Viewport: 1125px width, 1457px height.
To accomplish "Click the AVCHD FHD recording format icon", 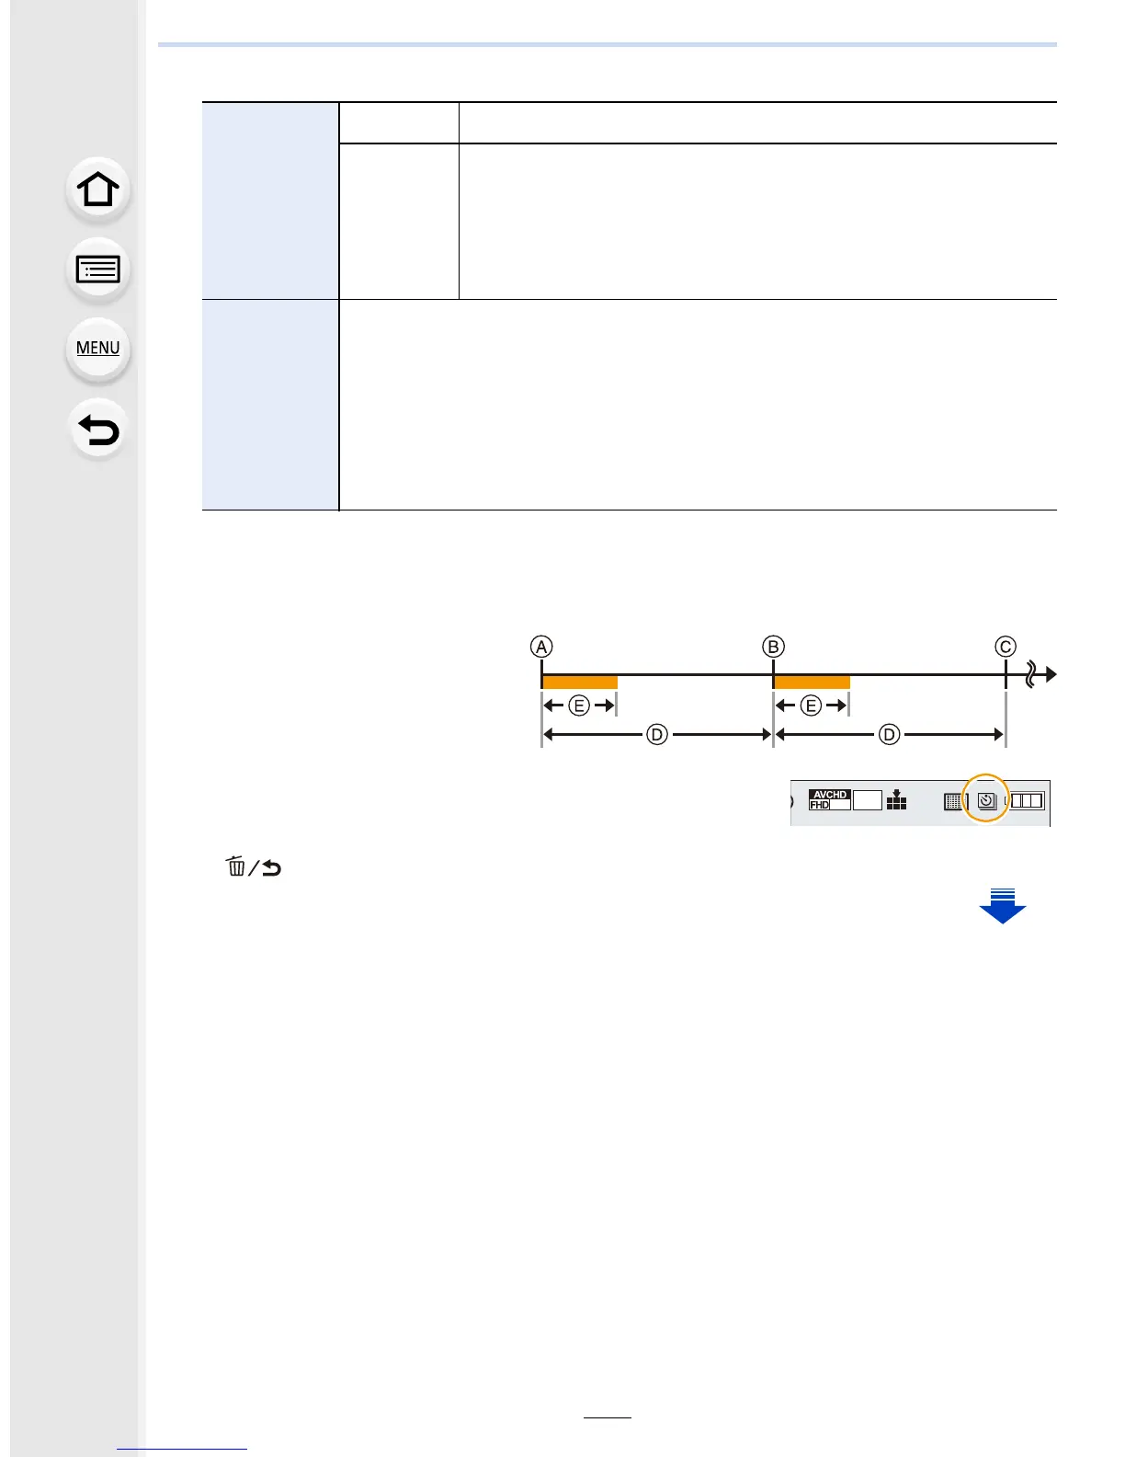I will point(829,799).
